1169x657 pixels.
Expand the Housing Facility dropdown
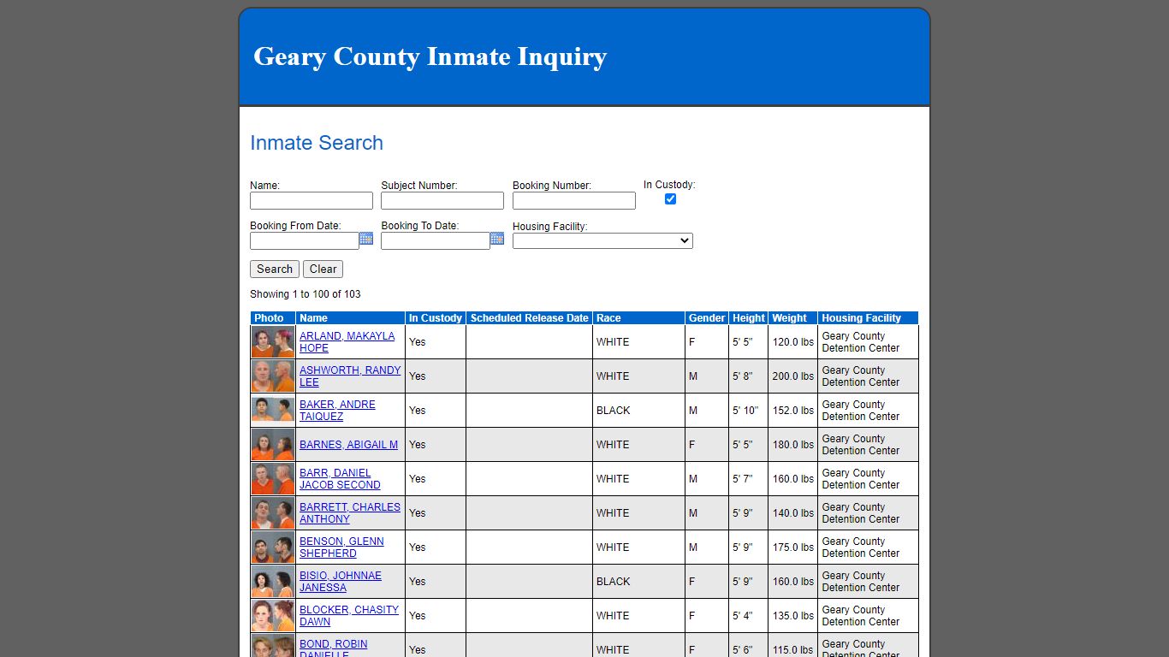(602, 241)
